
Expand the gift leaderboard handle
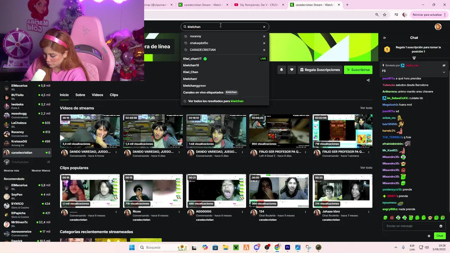pyautogui.click(x=414, y=58)
